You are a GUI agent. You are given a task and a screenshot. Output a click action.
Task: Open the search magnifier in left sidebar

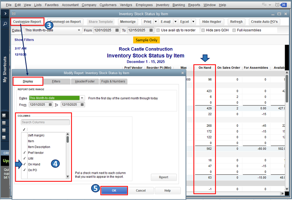pos(5,24)
